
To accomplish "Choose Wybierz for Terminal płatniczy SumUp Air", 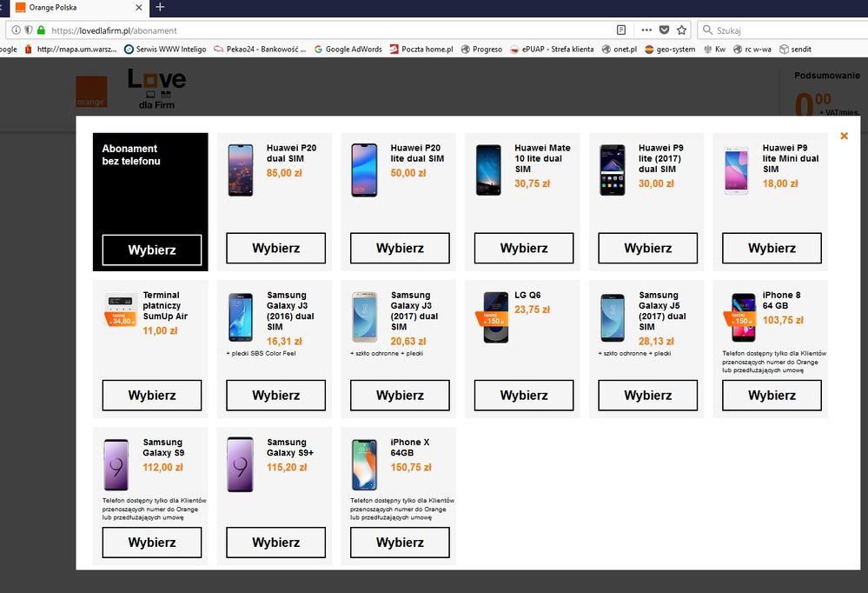I will click(152, 395).
